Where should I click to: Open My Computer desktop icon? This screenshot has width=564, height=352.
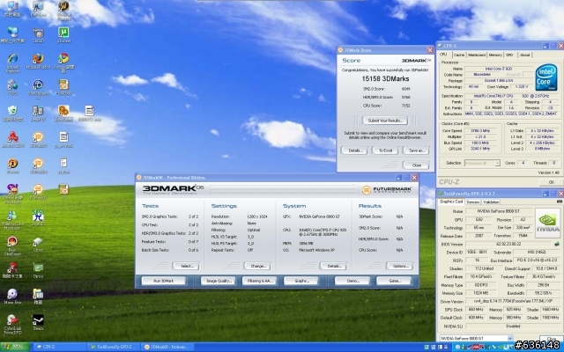coord(12,9)
